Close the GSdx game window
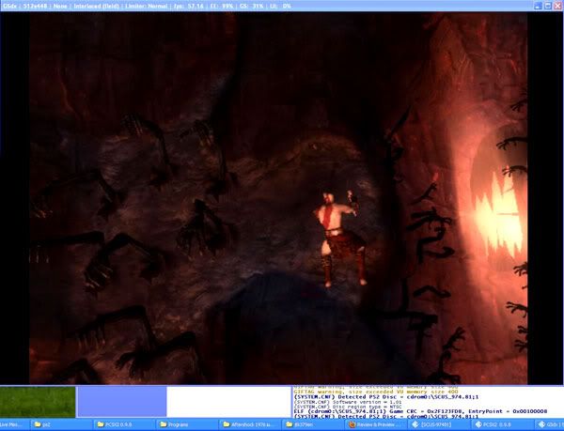This screenshot has height=431, width=564. 557,6
